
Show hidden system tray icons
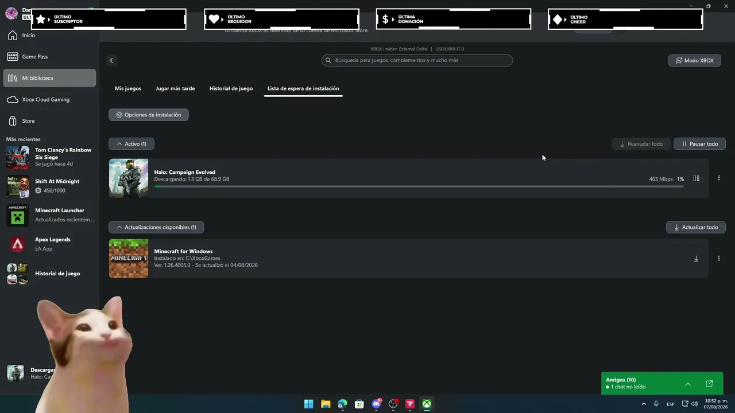pyautogui.click(x=644, y=404)
